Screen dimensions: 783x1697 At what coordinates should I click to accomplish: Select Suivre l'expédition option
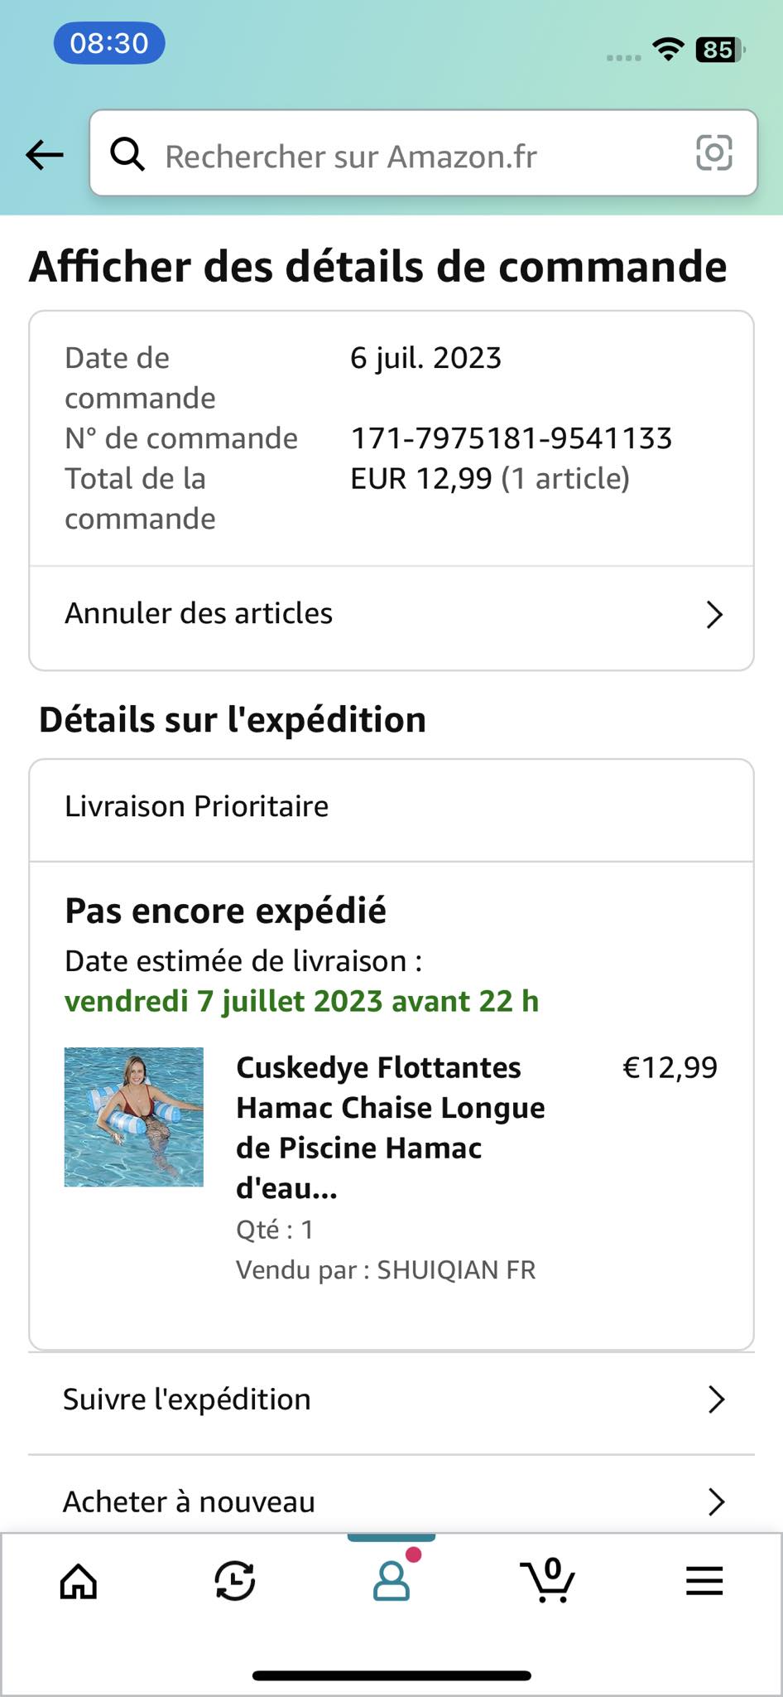(187, 1400)
